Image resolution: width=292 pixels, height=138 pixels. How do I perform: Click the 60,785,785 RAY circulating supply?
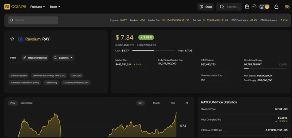coord(253,64)
